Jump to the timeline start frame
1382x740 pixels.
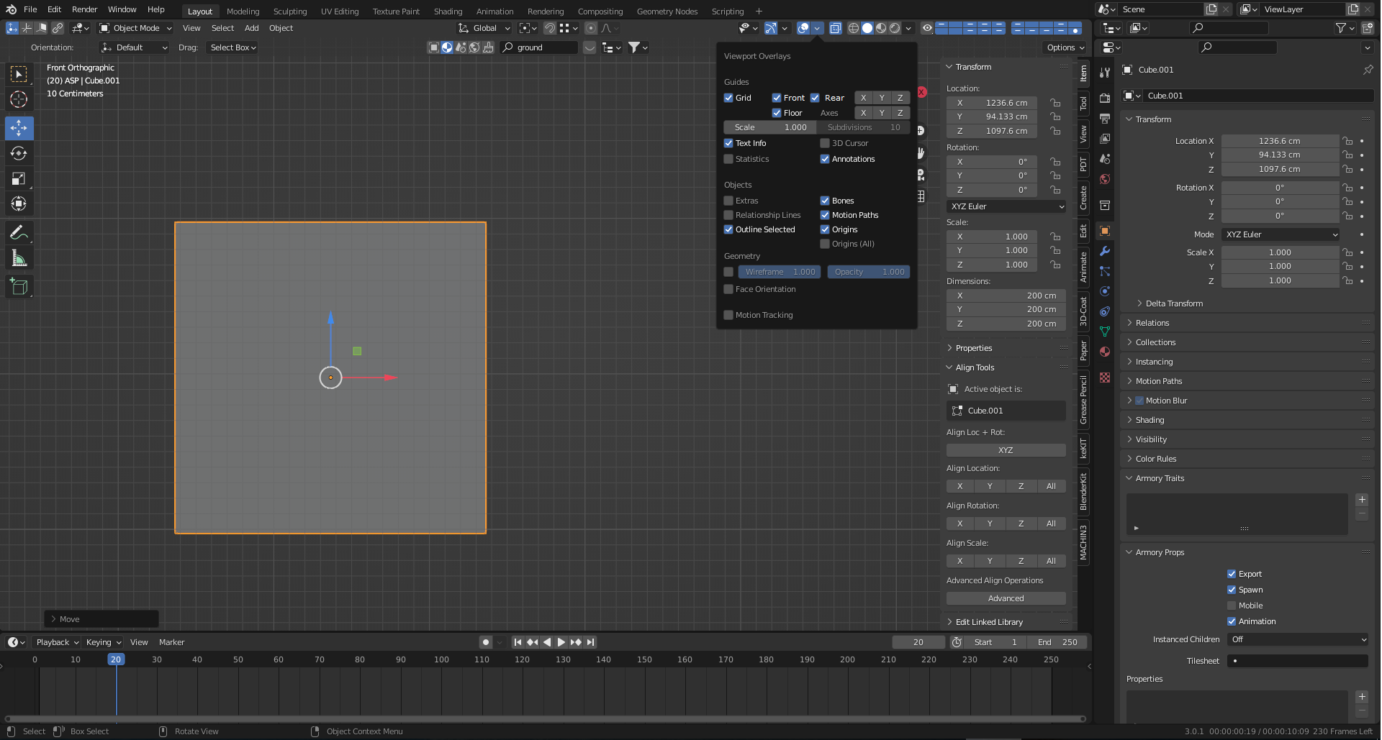coord(518,642)
